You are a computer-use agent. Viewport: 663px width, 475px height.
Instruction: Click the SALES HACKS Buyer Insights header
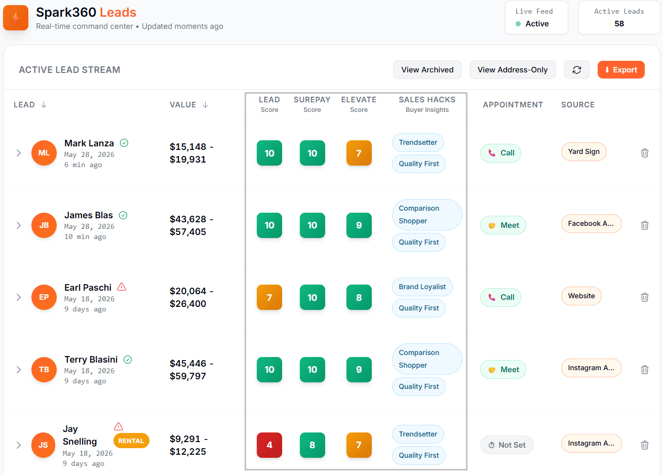click(427, 104)
